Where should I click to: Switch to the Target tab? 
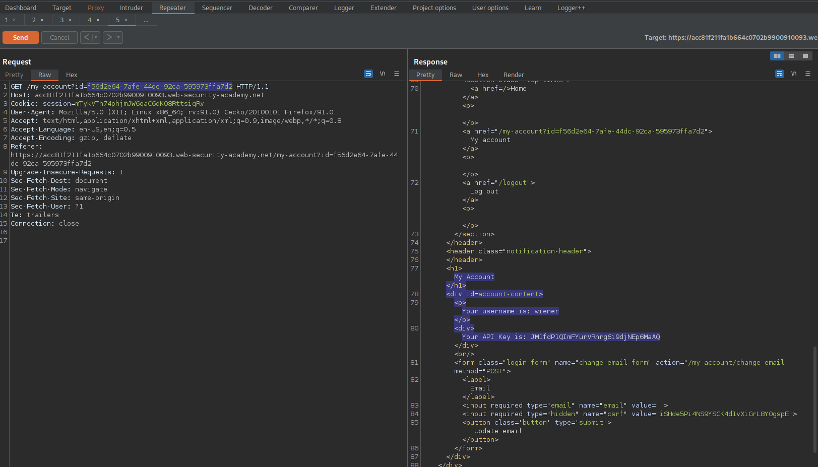[x=61, y=8]
